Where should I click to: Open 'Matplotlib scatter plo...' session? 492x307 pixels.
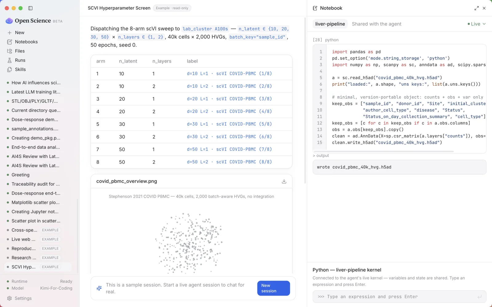tap(36, 202)
